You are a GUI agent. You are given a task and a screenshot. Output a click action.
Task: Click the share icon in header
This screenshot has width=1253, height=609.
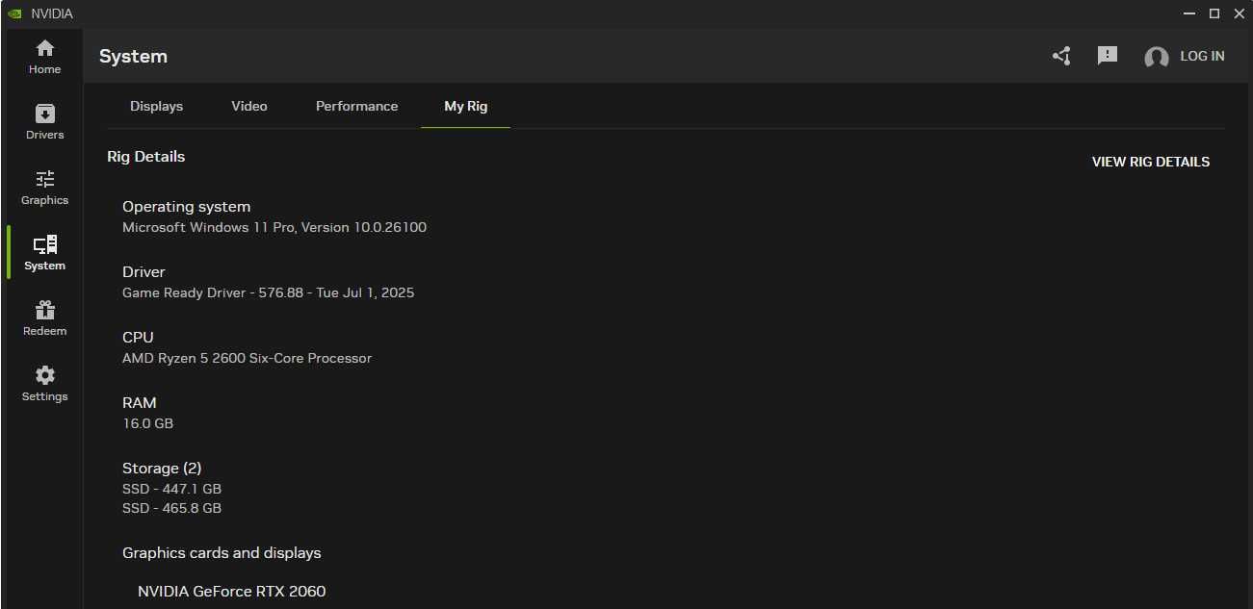coord(1061,56)
